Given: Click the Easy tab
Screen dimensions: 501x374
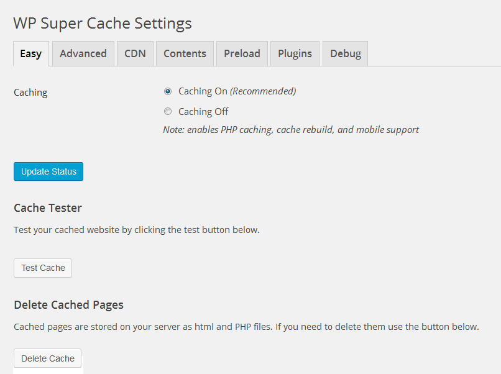Looking at the screenshot, I should [30, 53].
